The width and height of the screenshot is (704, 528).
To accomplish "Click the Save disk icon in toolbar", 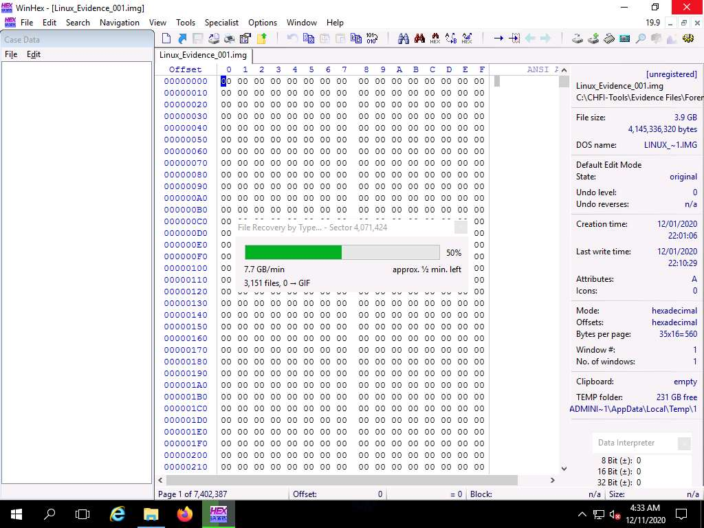I will click(198, 38).
